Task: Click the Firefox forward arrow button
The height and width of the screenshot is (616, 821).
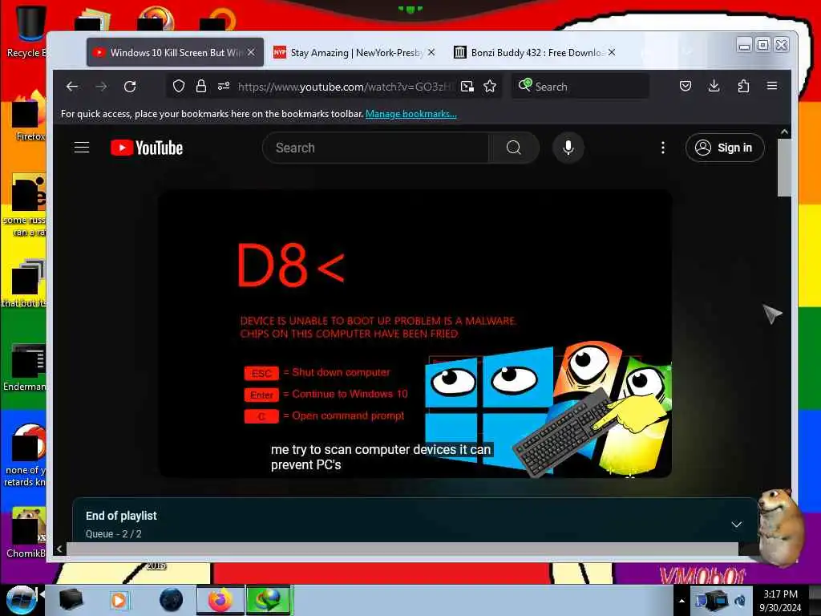Action: tap(101, 87)
